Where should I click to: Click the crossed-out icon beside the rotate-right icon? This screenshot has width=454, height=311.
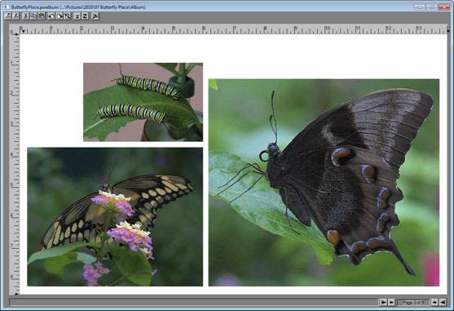[67, 16]
